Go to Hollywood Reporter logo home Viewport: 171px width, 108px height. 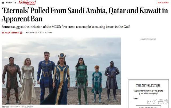click(x=27, y=2)
